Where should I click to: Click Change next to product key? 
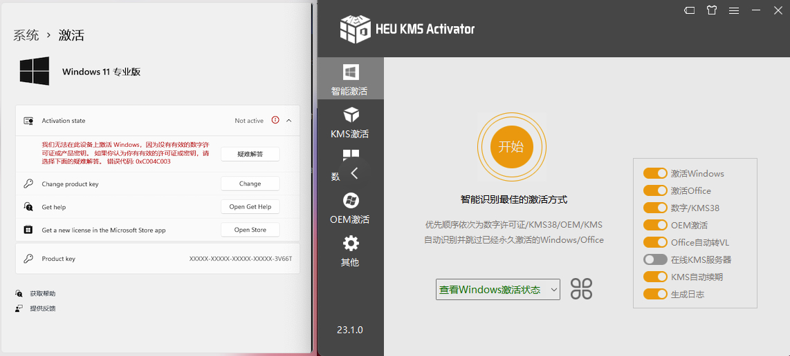click(x=250, y=184)
